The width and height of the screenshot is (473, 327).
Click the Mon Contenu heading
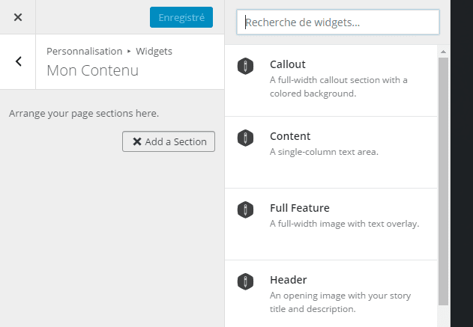pos(93,70)
